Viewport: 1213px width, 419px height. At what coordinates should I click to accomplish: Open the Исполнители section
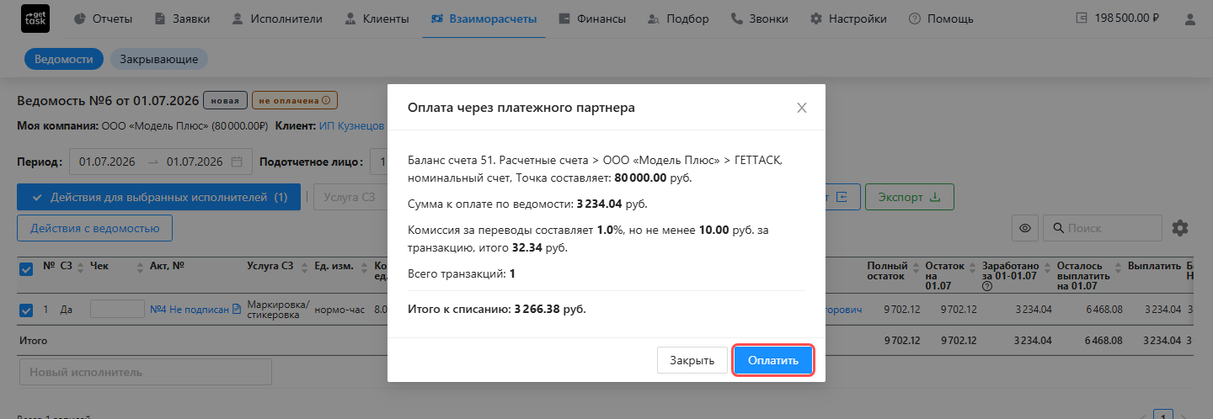(x=276, y=19)
